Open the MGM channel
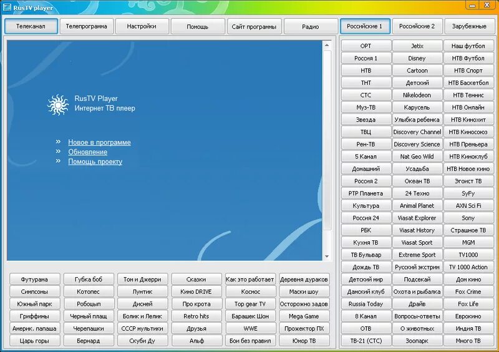The height and width of the screenshot is (352, 499). [468, 242]
